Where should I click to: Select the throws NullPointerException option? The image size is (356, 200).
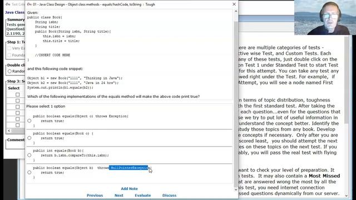29,172
